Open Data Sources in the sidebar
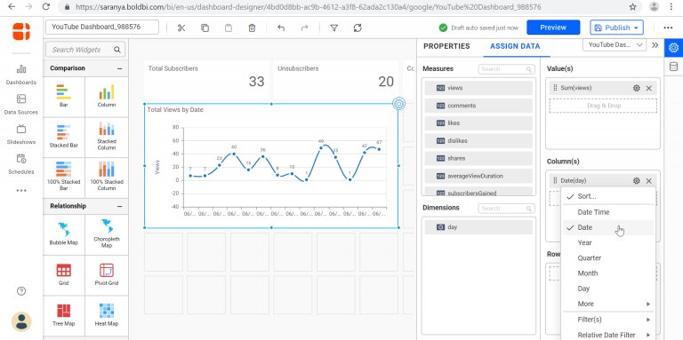Viewport: 683px width, 340px height. pos(21,105)
